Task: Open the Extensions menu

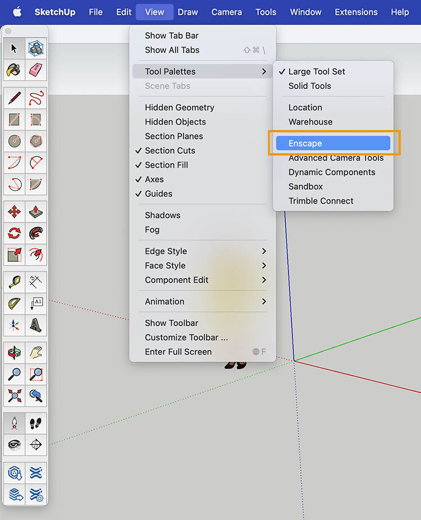Action: pyautogui.click(x=356, y=12)
